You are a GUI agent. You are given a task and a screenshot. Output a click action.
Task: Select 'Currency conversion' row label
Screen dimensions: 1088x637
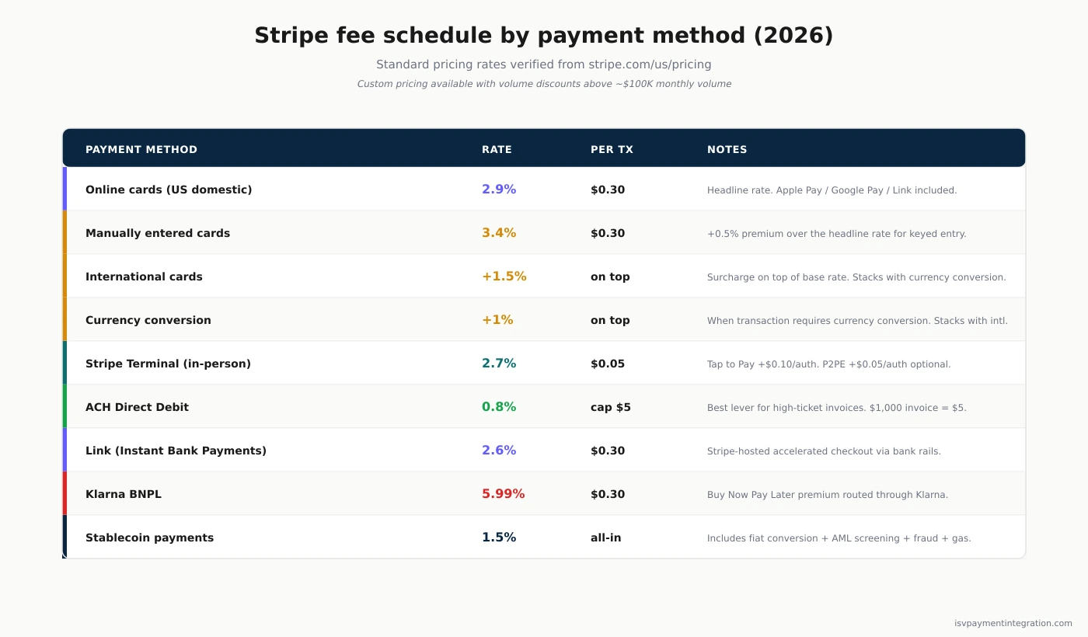point(148,320)
